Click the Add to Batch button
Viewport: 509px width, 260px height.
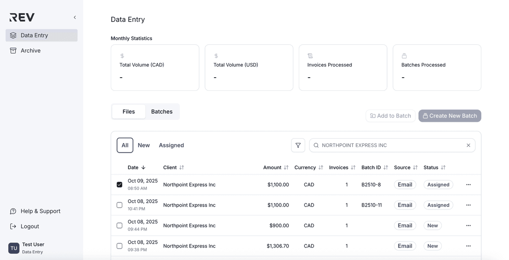(390, 116)
